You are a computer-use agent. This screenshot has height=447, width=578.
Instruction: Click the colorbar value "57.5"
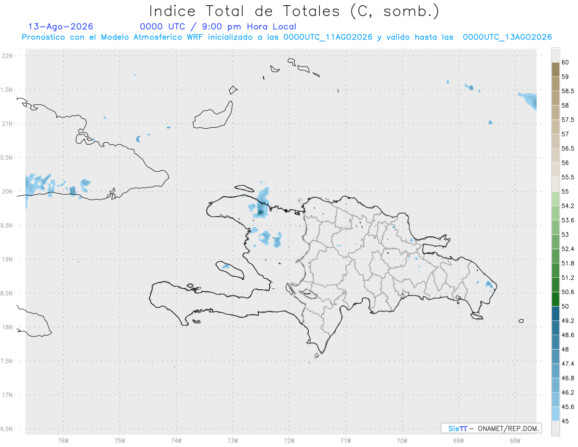point(568,120)
